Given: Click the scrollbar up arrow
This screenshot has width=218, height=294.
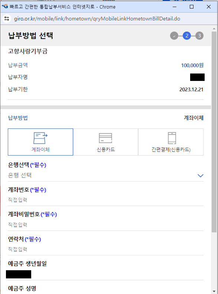Looking at the screenshot, I should (214, 29).
